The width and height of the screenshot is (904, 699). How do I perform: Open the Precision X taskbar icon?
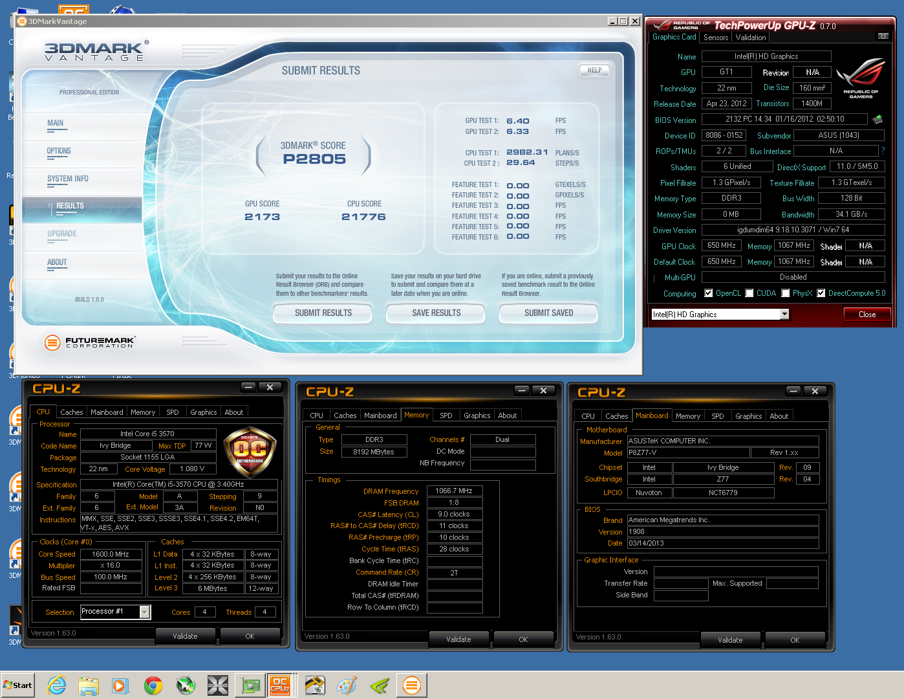(x=218, y=685)
